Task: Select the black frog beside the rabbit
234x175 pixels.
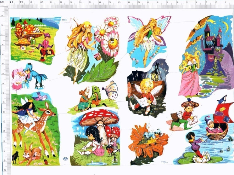Action: coord(15,157)
